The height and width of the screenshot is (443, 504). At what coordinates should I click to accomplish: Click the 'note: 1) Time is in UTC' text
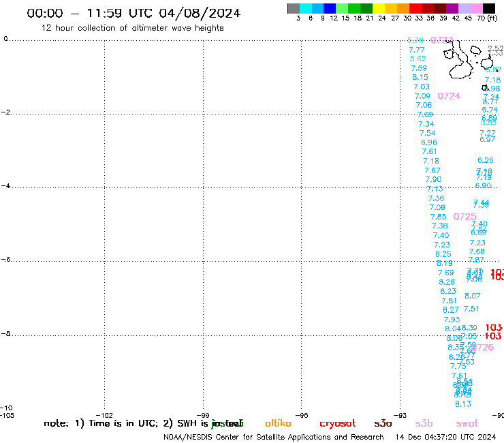click(101, 423)
